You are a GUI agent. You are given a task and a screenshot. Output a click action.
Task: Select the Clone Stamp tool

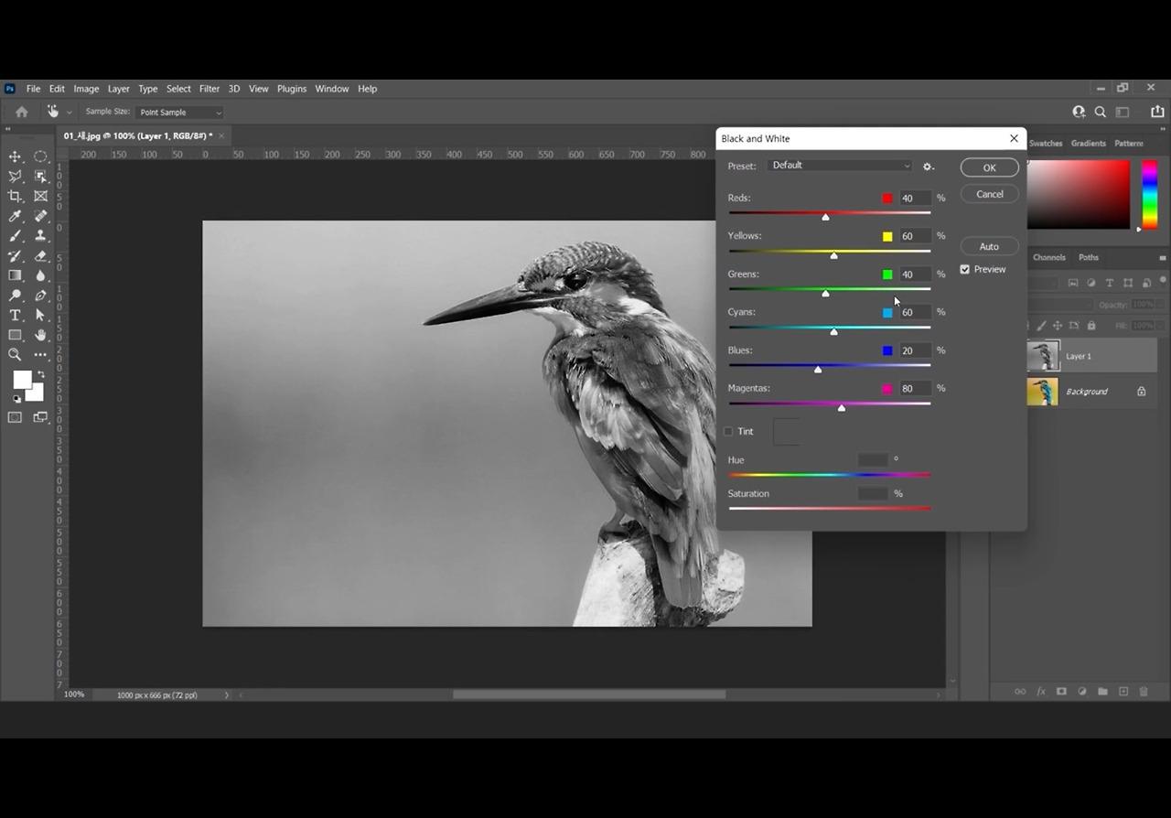41,236
